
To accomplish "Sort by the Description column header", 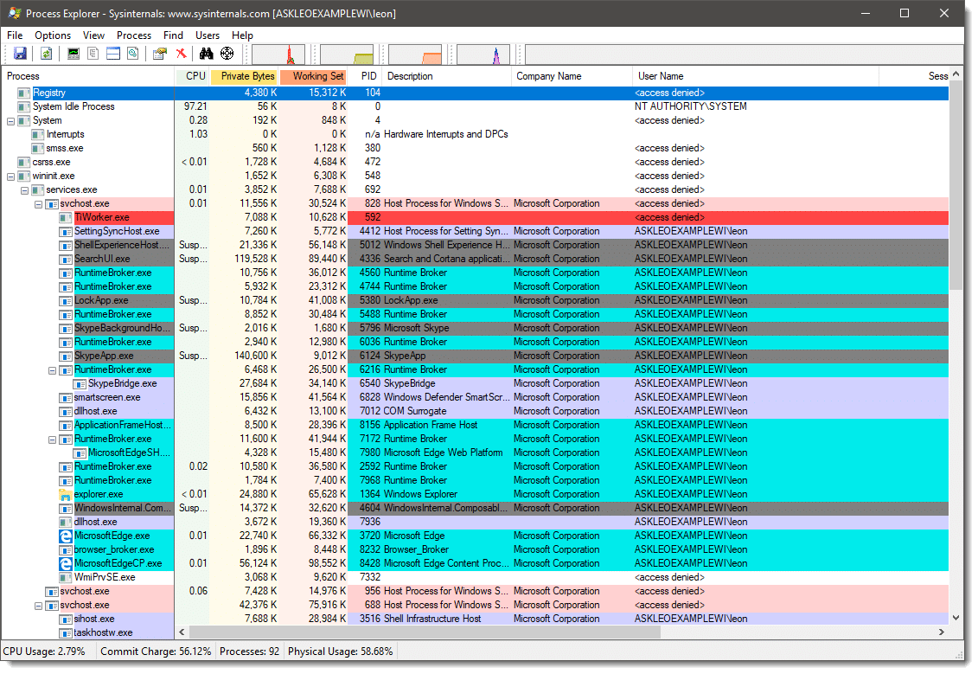I will coord(447,76).
